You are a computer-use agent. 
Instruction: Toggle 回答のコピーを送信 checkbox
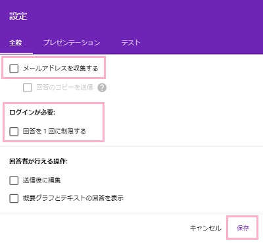tap(28, 88)
